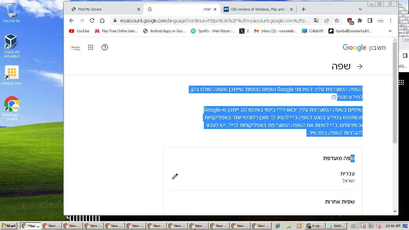The width and height of the screenshot is (409, 230).
Task: Open the Getti... taskbar button
Action: point(336,226)
